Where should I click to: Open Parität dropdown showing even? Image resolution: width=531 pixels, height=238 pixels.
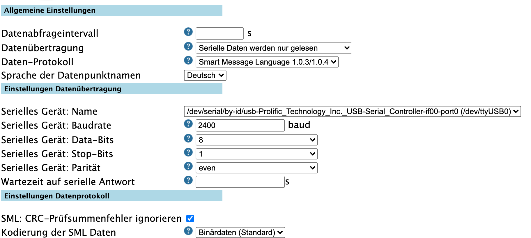click(256, 168)
